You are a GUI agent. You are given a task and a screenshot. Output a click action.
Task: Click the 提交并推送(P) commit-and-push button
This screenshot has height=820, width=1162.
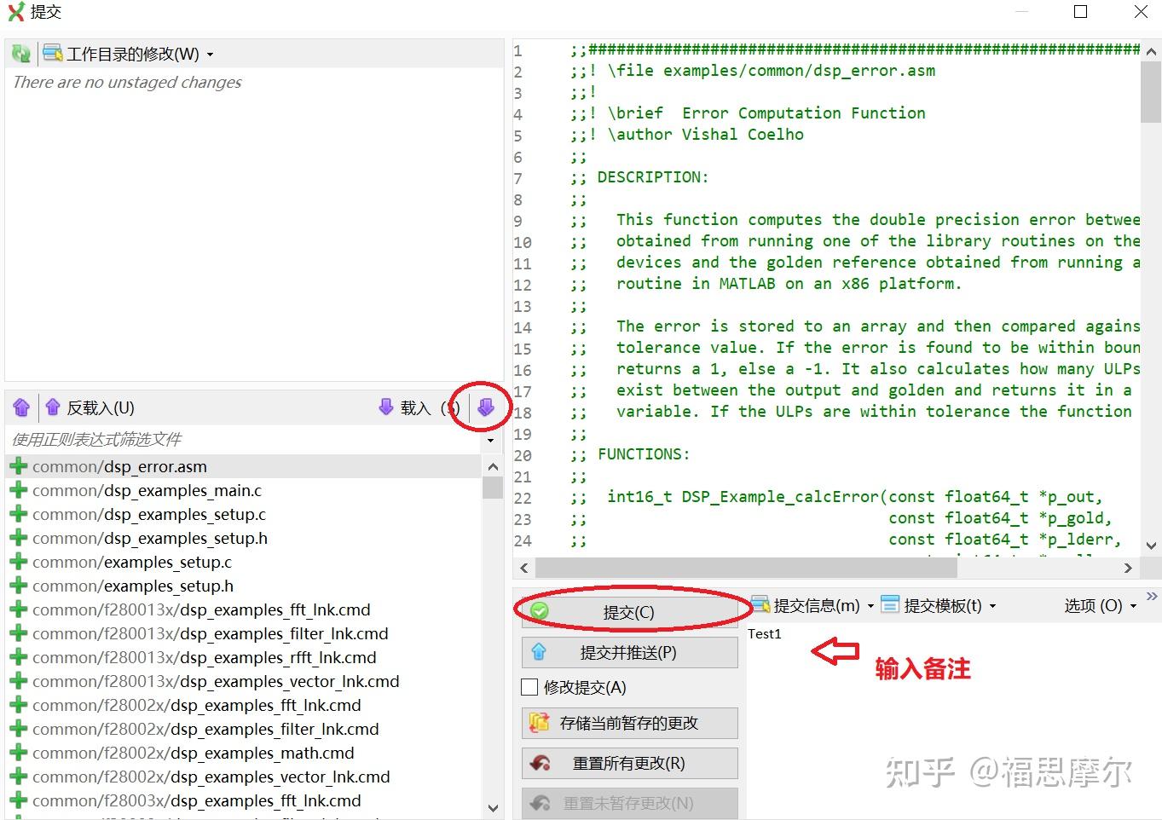[630, 651]
